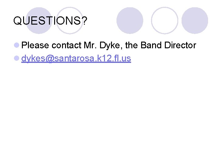The height and width of the screenshot is (164, 219).
Task: Click the word "Director" in the first bullet
Action: pyautogui.click(x=180, y=46)
